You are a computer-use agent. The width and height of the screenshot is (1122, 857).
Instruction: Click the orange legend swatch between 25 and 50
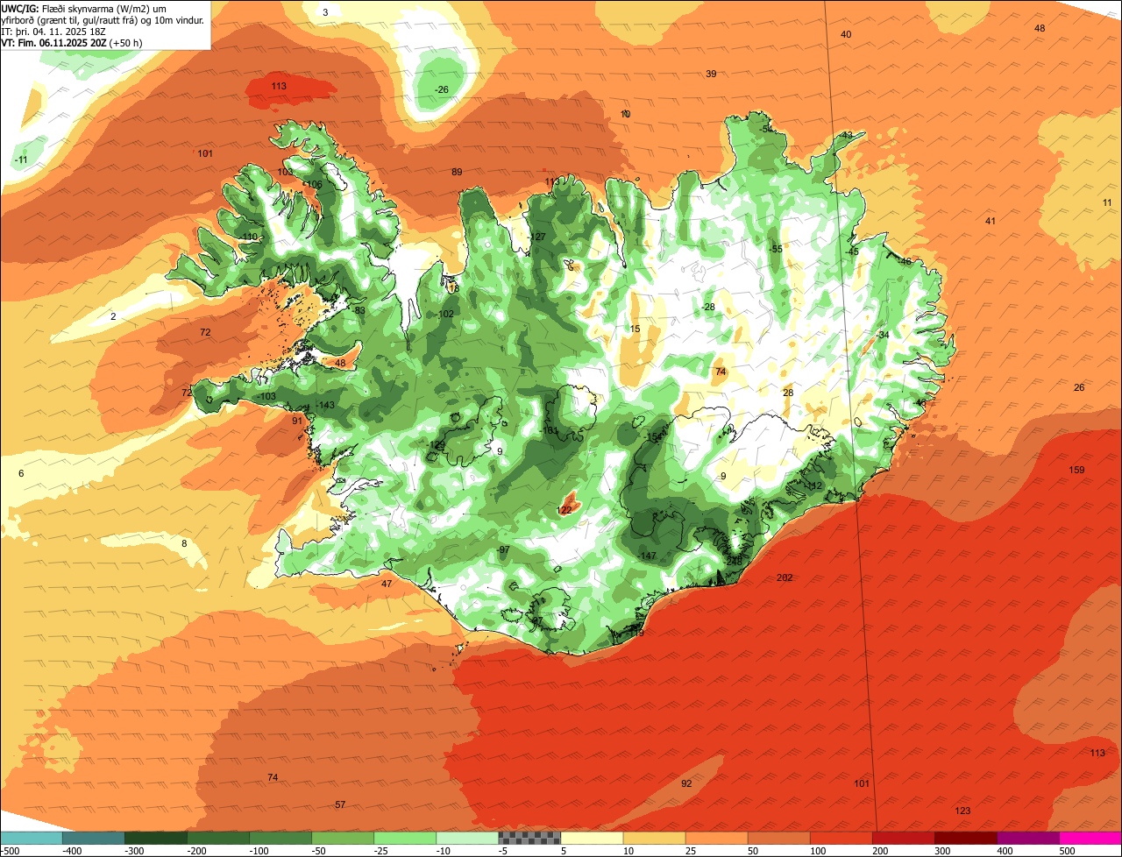716,838
